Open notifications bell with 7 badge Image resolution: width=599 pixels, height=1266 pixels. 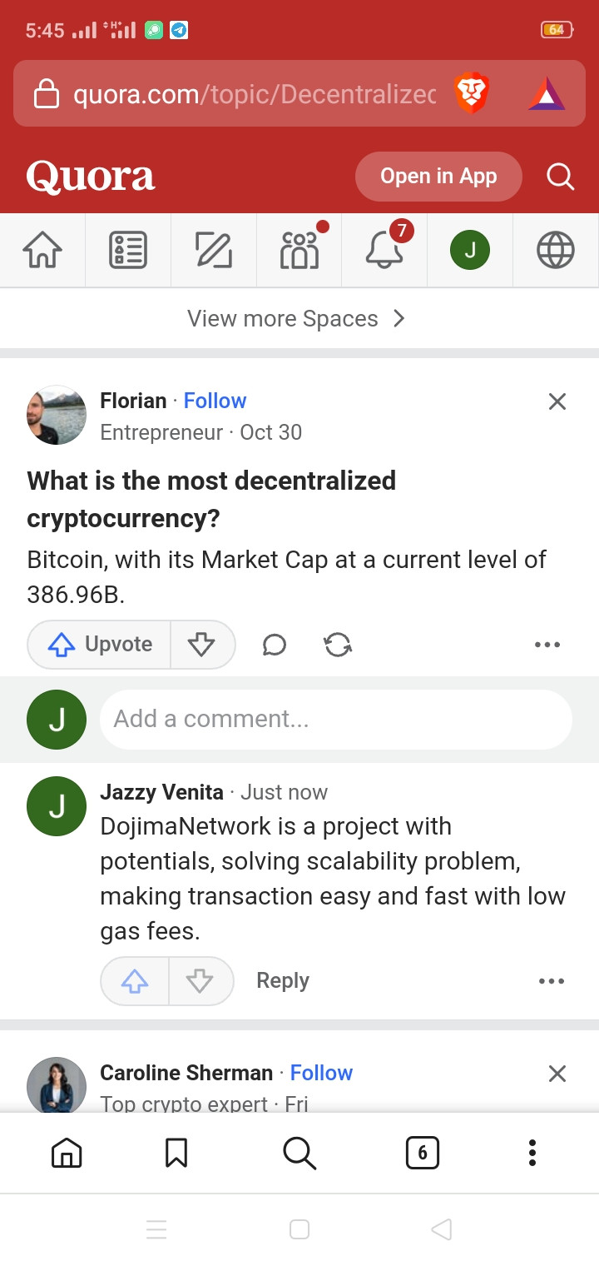point(384,250)
